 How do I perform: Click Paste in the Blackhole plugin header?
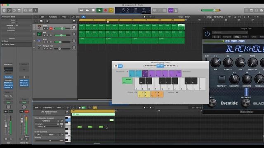[245, 37]
